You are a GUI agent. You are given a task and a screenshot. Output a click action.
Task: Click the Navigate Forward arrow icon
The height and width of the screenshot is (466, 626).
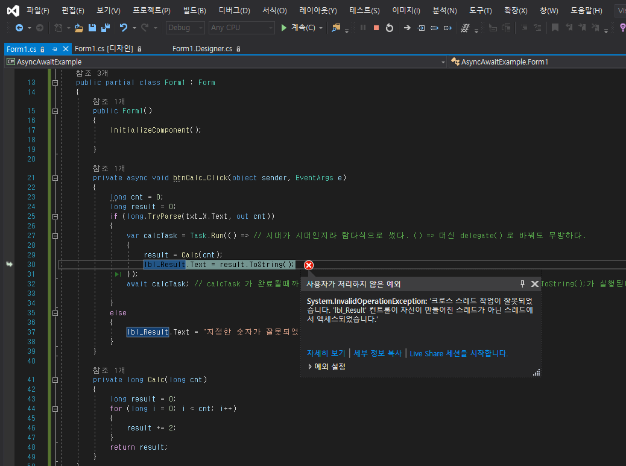click(40, 28)
